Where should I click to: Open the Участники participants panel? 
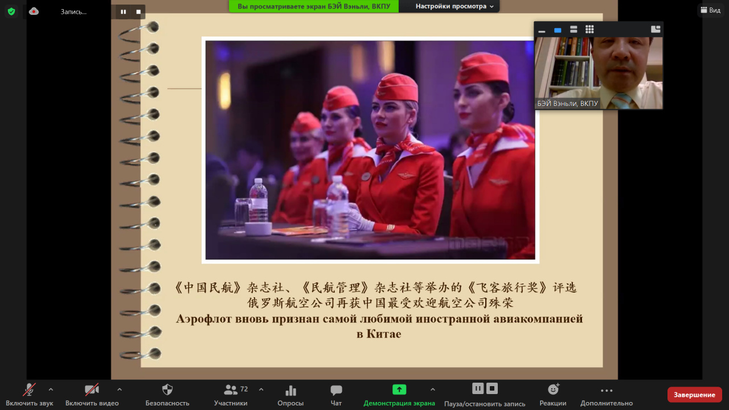231,395
